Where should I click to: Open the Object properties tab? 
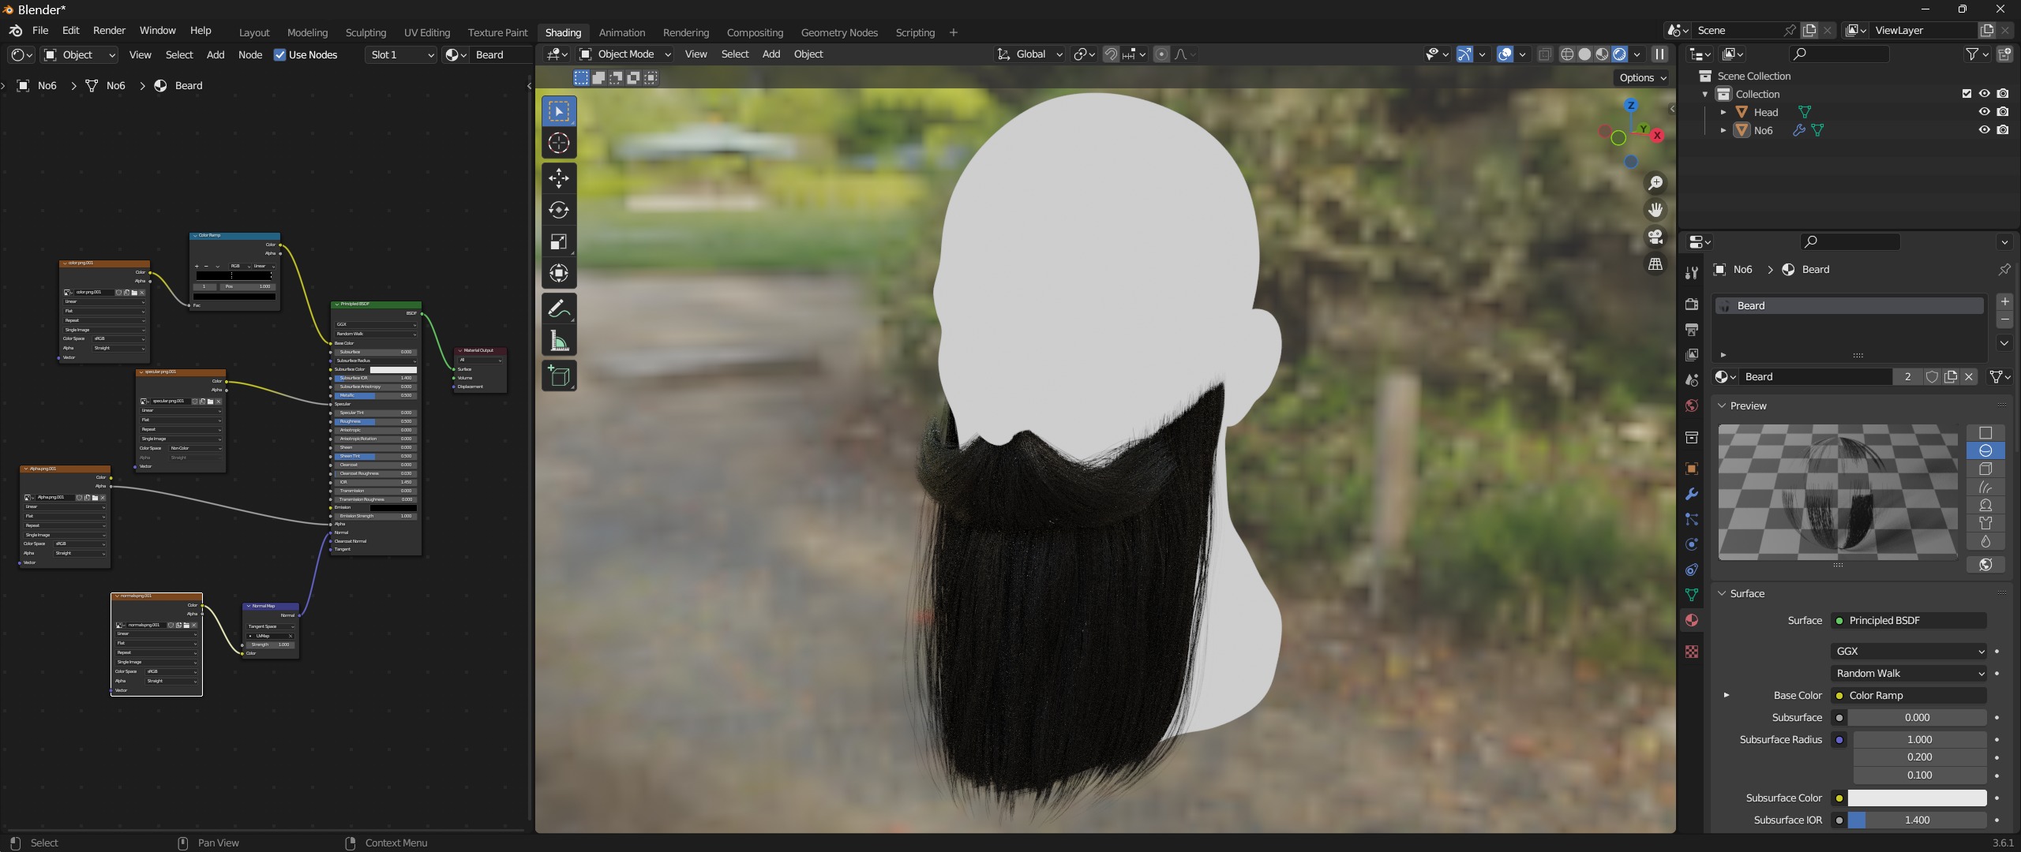tap(1692, 469)
